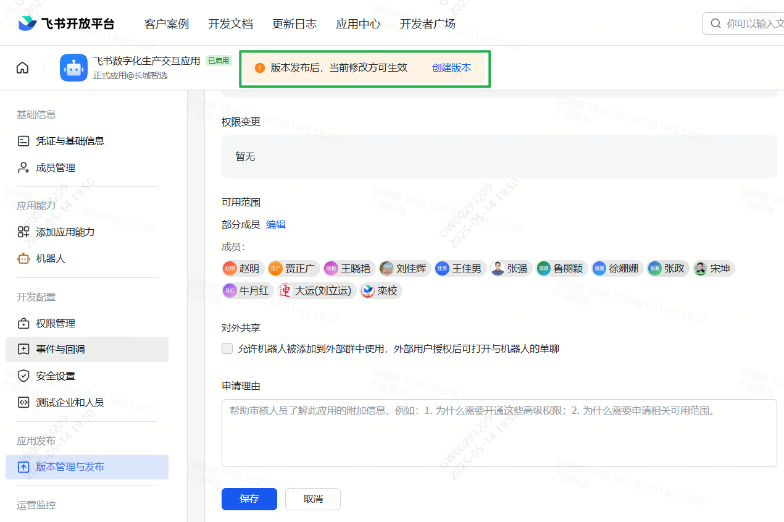Click 赵明's avatar
784x522 pixels.
tap(230, 269)
